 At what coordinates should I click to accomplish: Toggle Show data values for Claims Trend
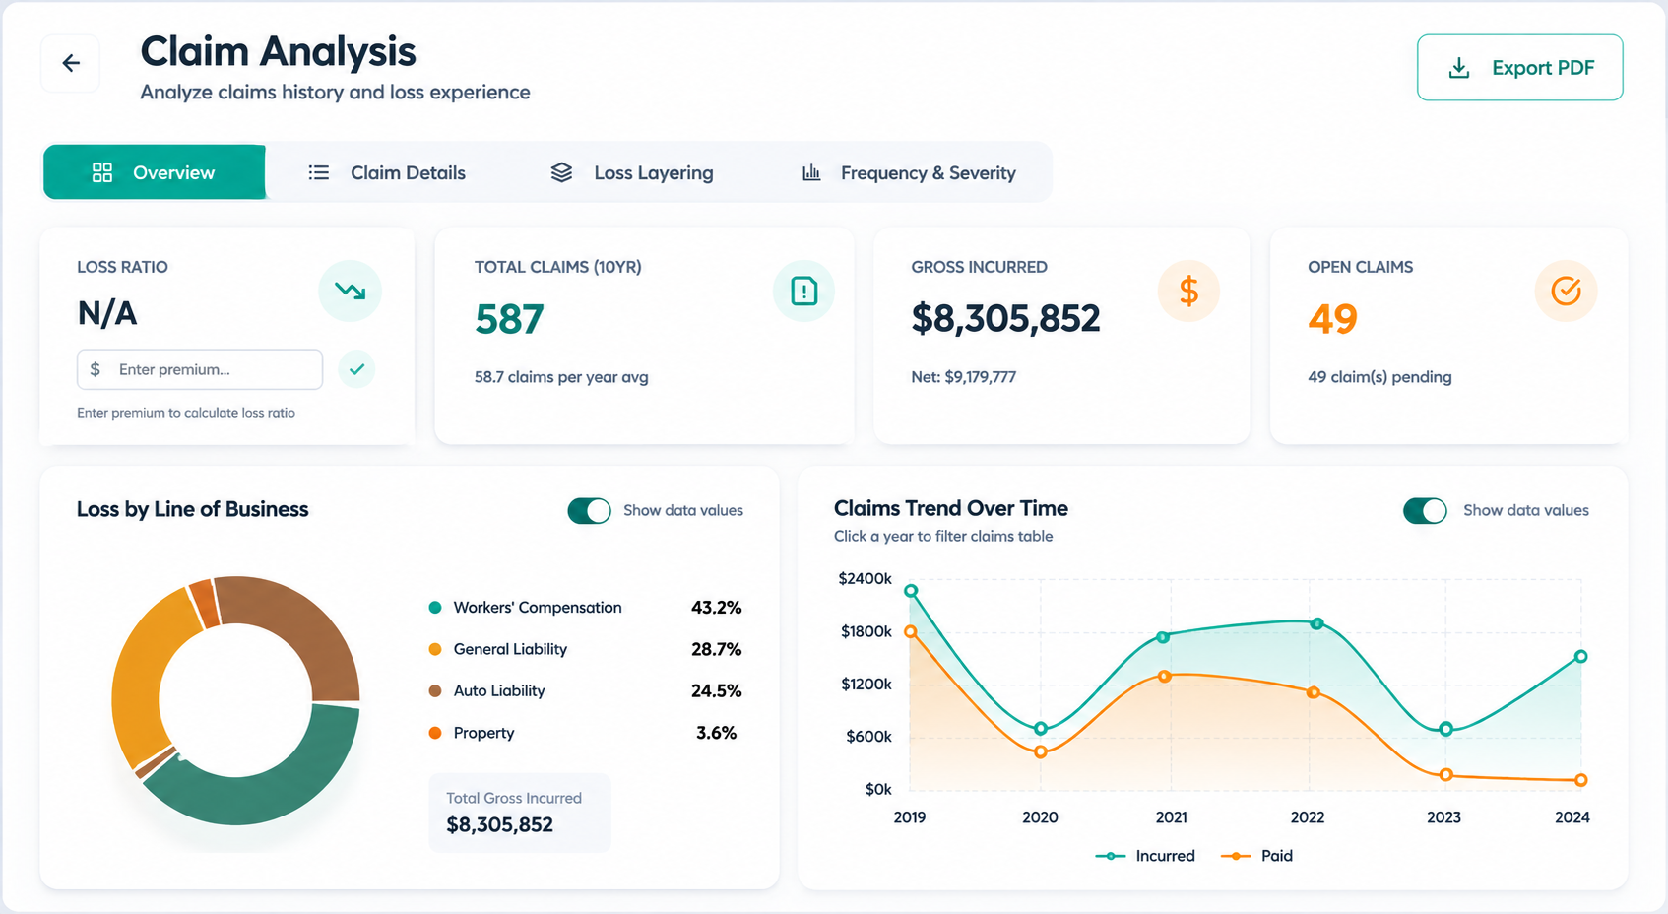click(1425, 510)
